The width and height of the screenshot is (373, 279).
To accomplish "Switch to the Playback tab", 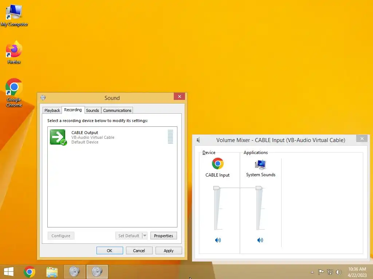I will click(x=52, y=110).
